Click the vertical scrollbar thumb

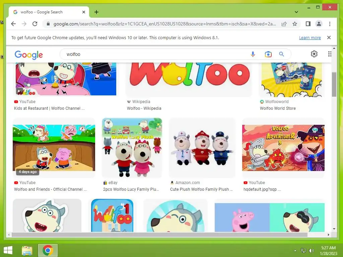coord(334,84)
